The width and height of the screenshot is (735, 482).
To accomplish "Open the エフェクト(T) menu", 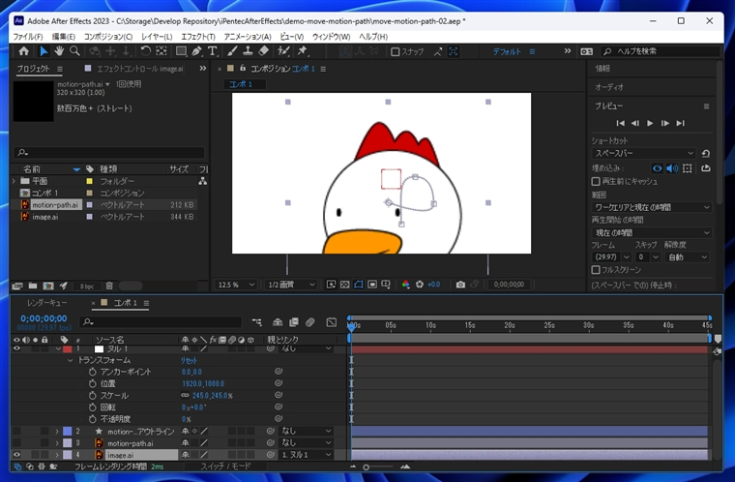I will click(197, 37).
